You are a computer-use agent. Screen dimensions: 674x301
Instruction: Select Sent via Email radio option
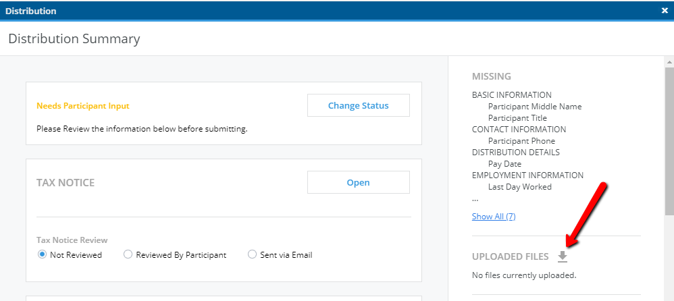pyautogui.click(x=252, y=254)
